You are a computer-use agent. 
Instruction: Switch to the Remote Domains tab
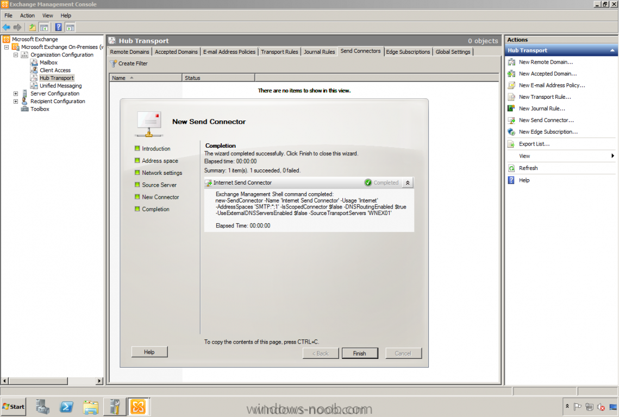tap(129, 52)
